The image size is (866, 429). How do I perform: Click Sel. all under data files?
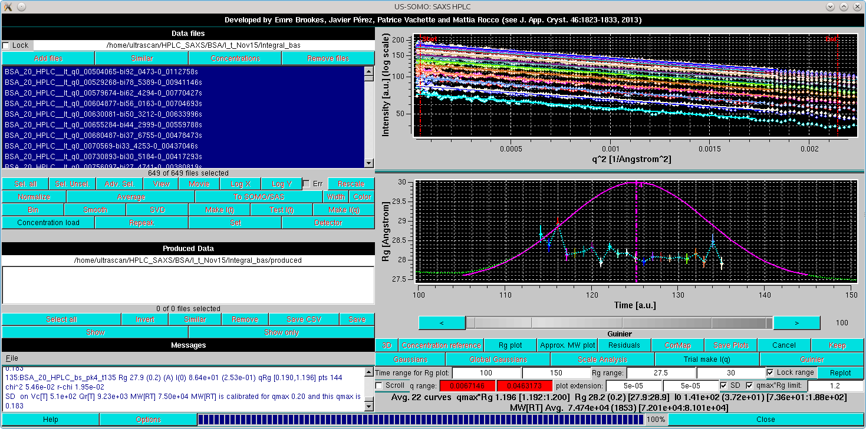point(25,184)
